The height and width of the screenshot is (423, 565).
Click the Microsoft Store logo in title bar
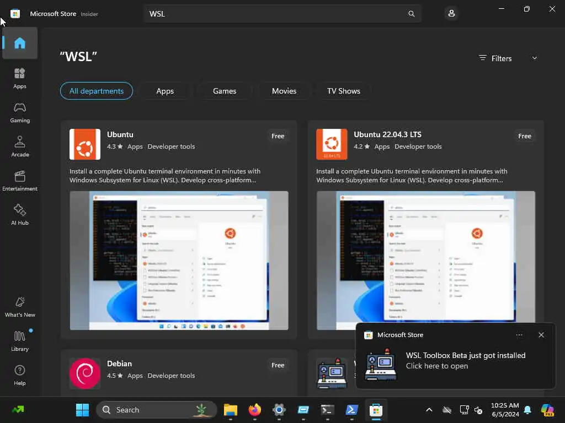coord(15,14)
